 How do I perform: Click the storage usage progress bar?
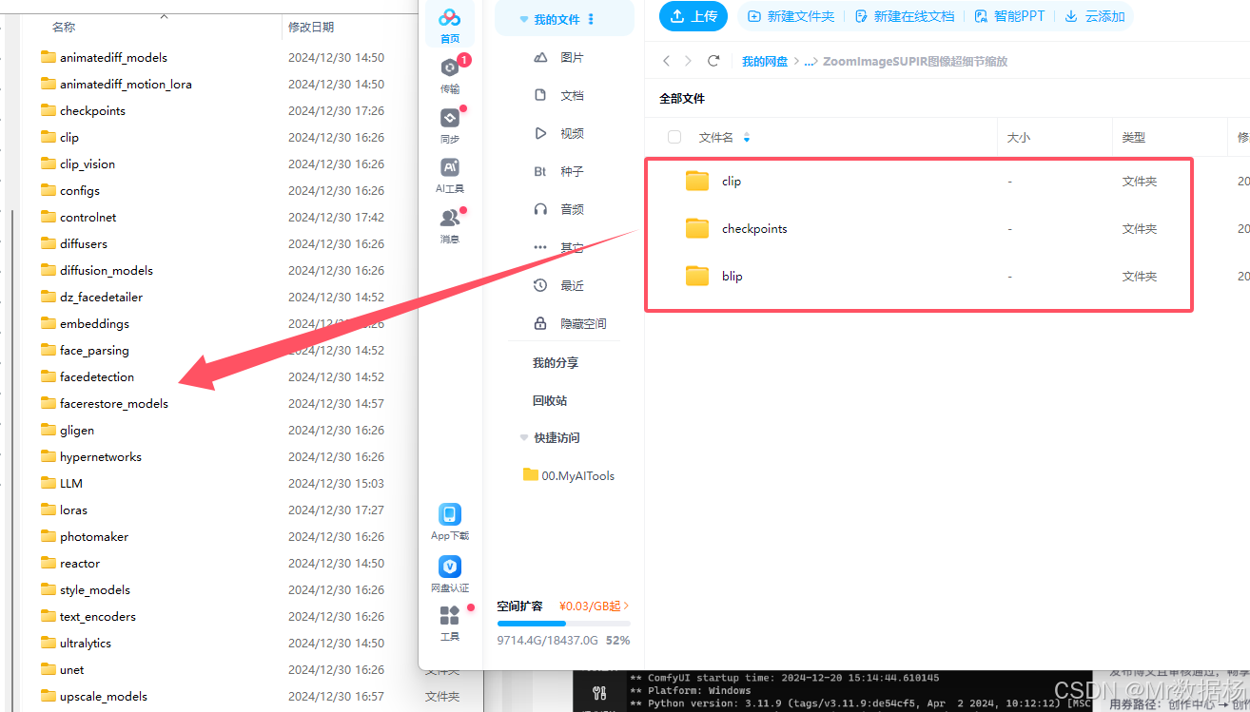click(x=563, y=624)
